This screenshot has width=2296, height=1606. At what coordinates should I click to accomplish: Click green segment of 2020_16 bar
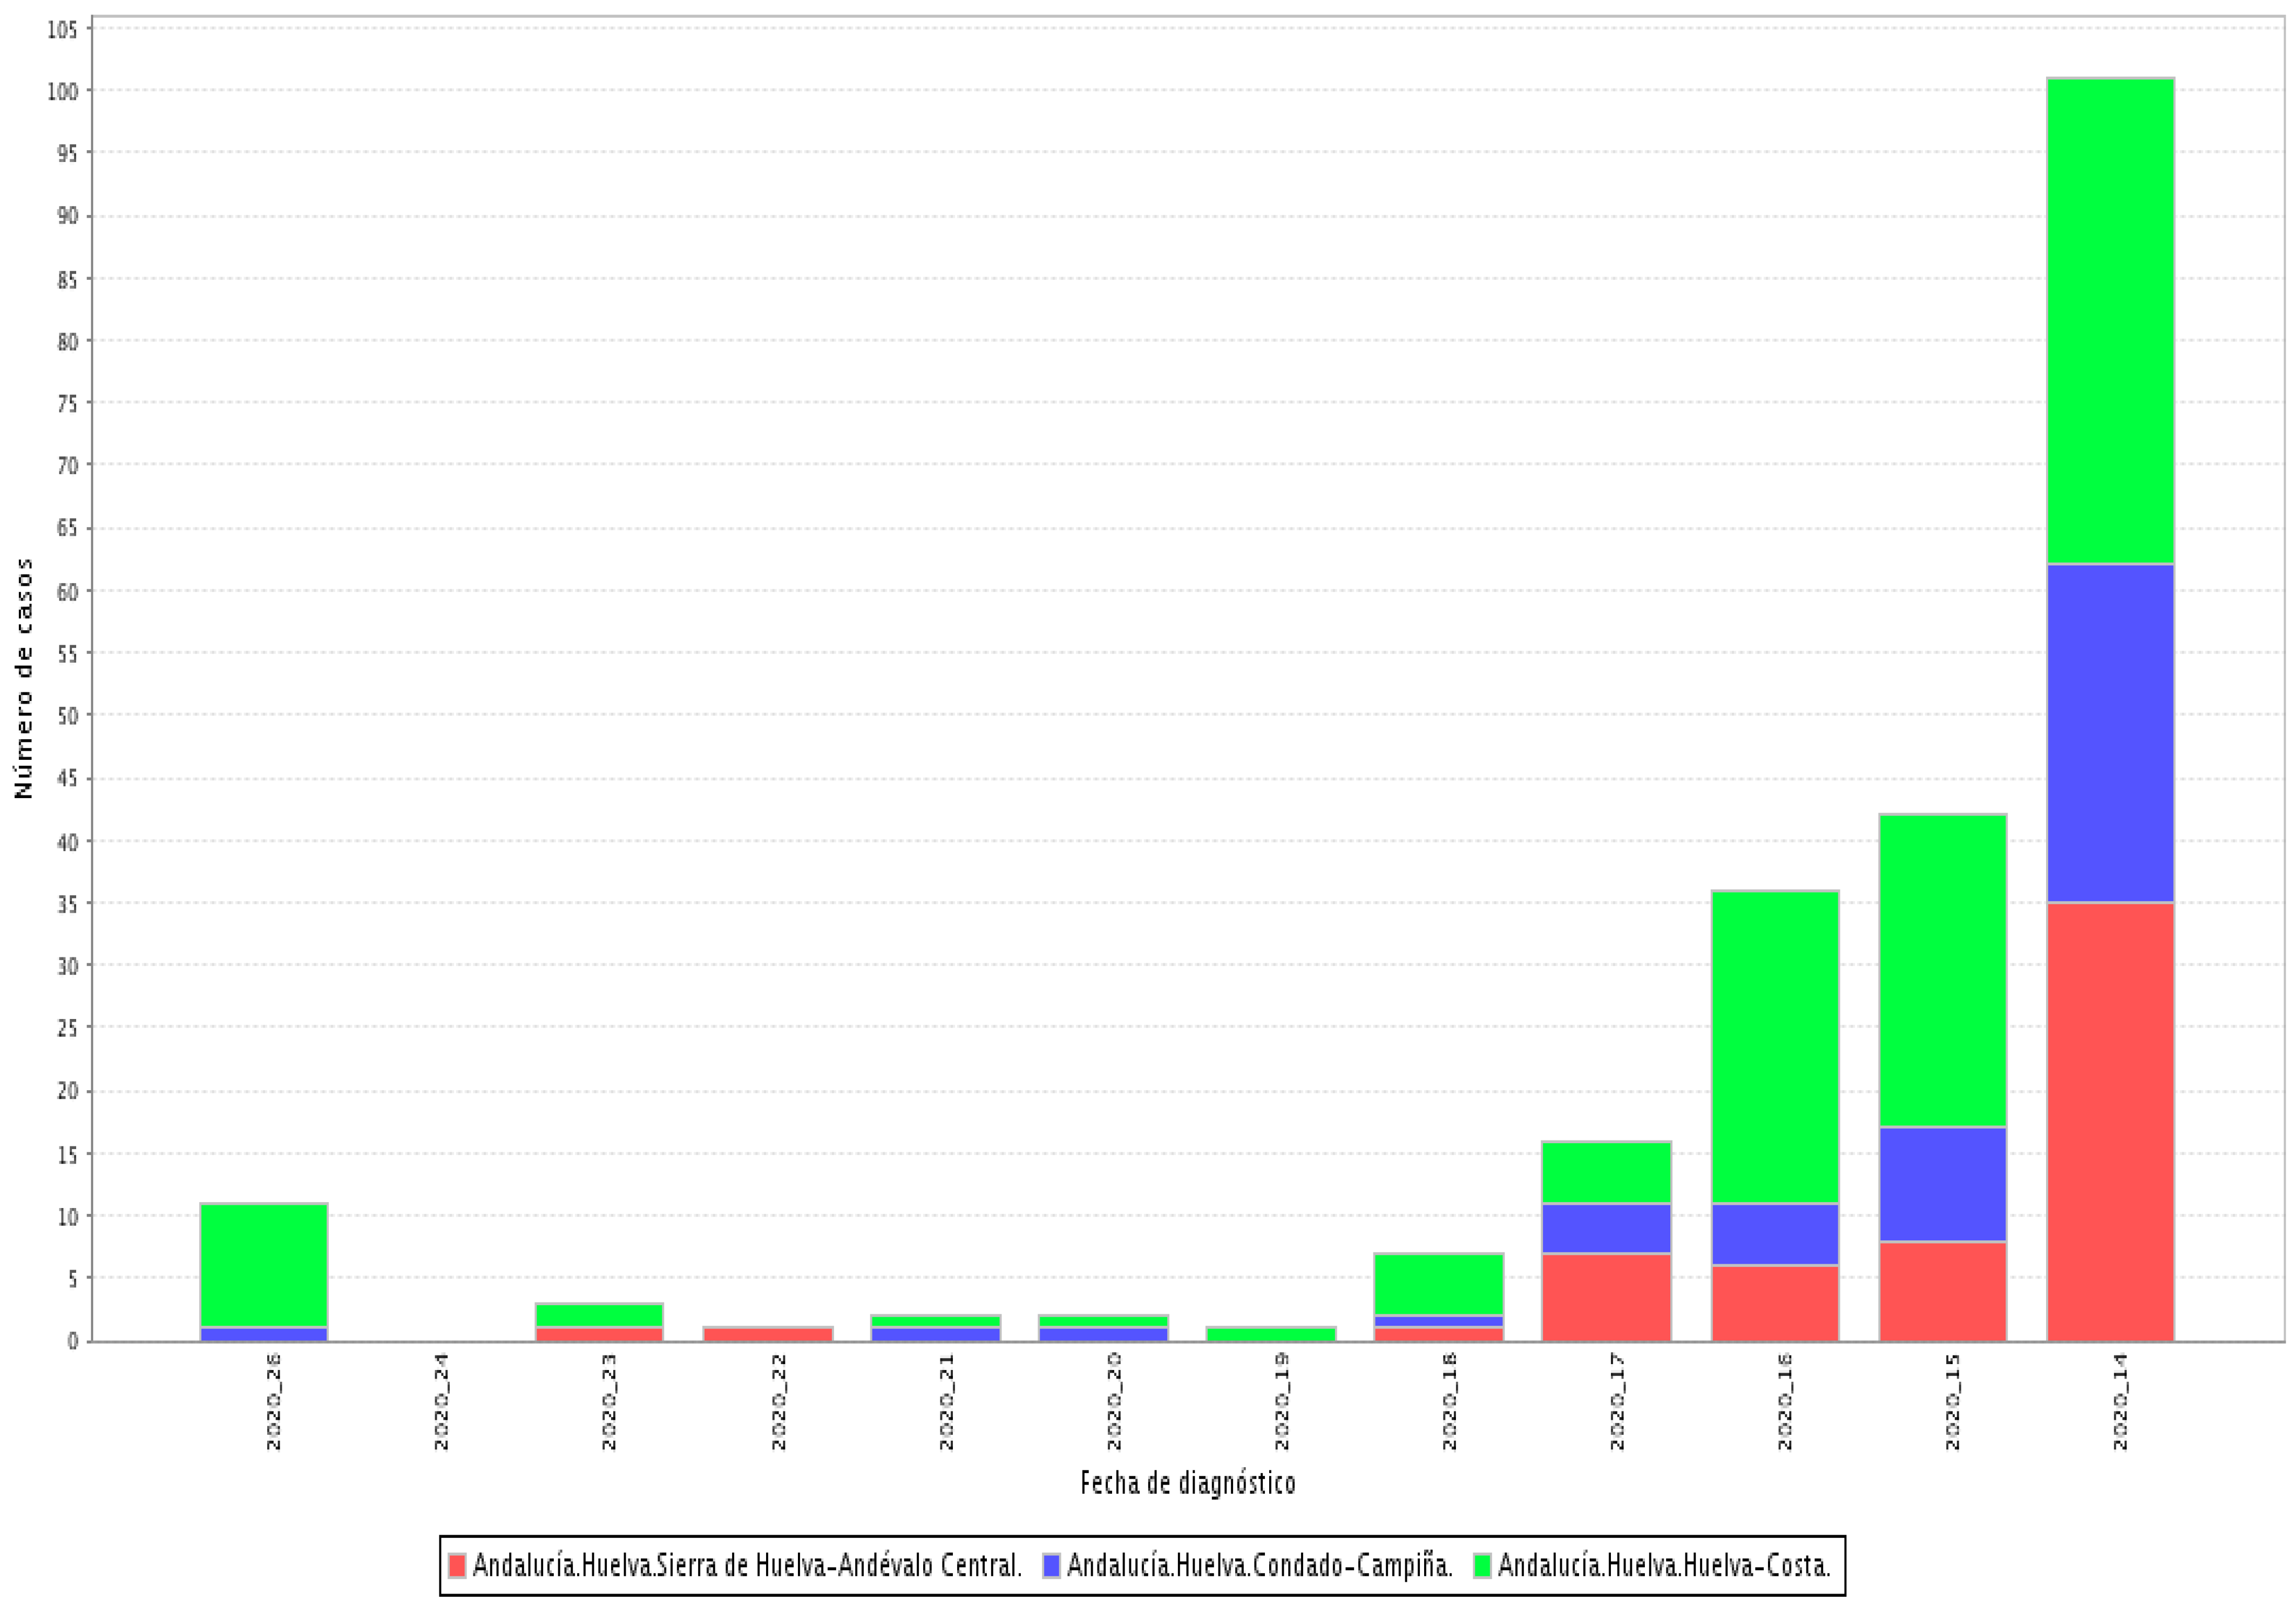point(1775,1046)
